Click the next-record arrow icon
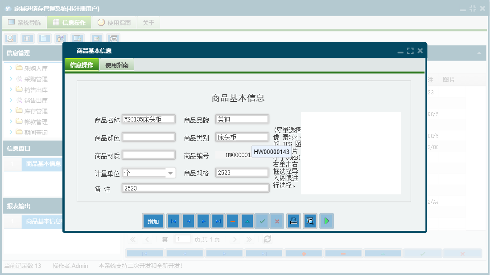This screenshot has height=275, width=490. [202, 221]
